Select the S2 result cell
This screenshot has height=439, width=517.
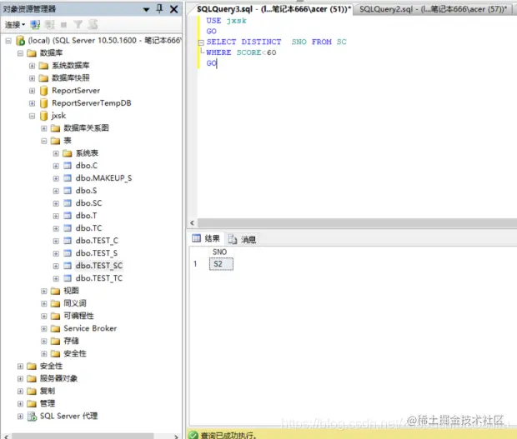(x=221, y=264)
